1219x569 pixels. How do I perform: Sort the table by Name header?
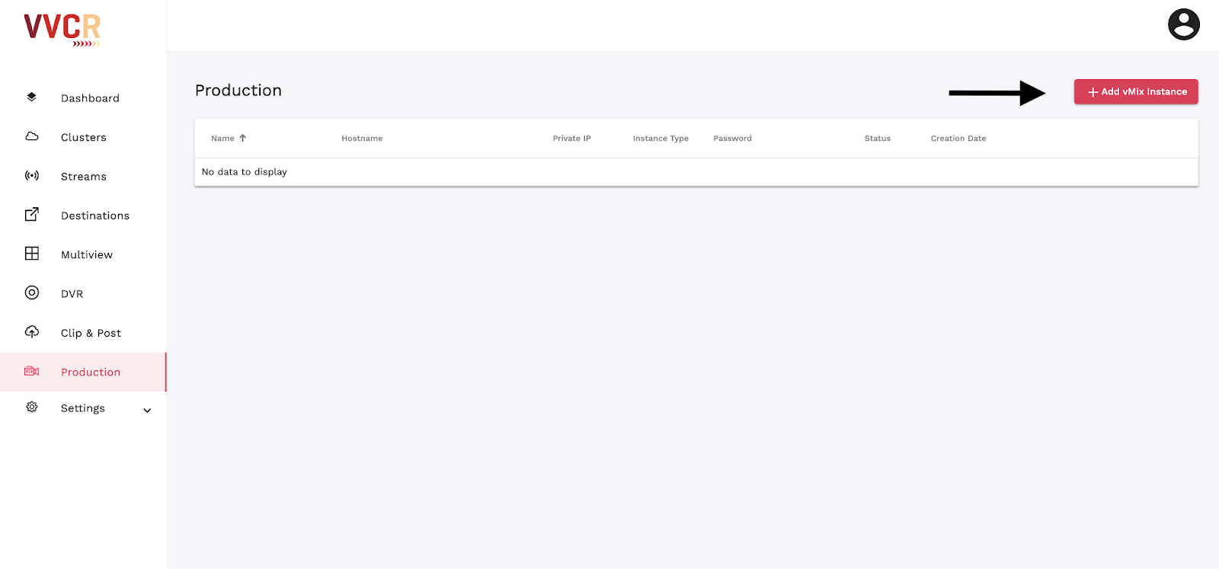tap(222, 139)
